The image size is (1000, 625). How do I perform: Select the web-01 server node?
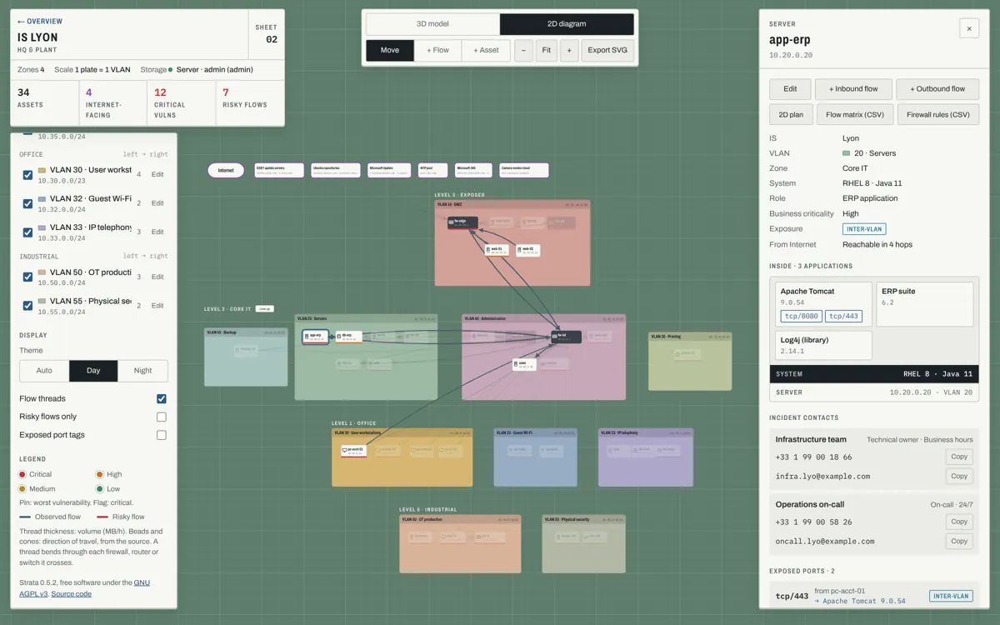496,249
